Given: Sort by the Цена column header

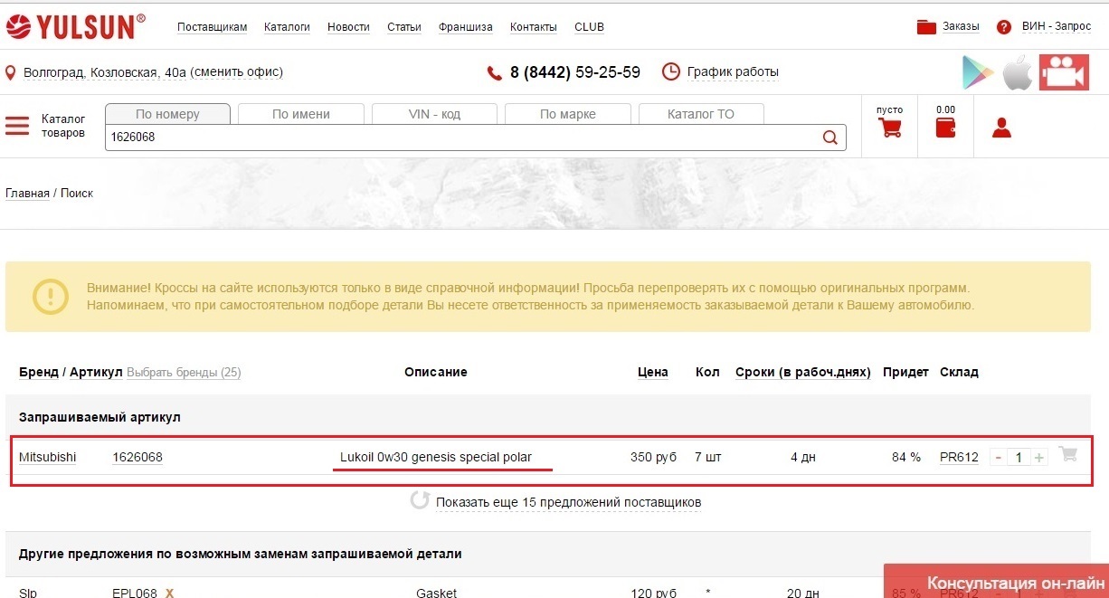Looking at the screenshot, I should click(x=653, y=373).
